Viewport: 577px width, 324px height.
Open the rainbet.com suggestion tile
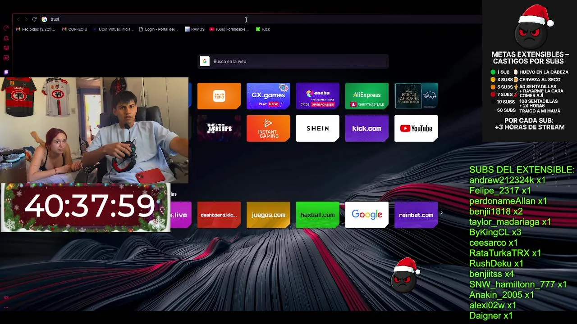[x=416, y=215]
